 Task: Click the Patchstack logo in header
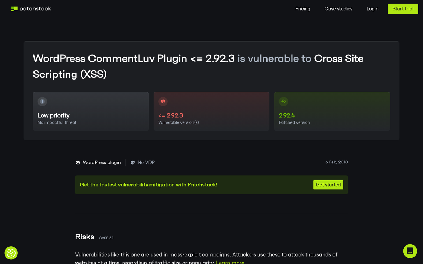click(x=31, y=8)
